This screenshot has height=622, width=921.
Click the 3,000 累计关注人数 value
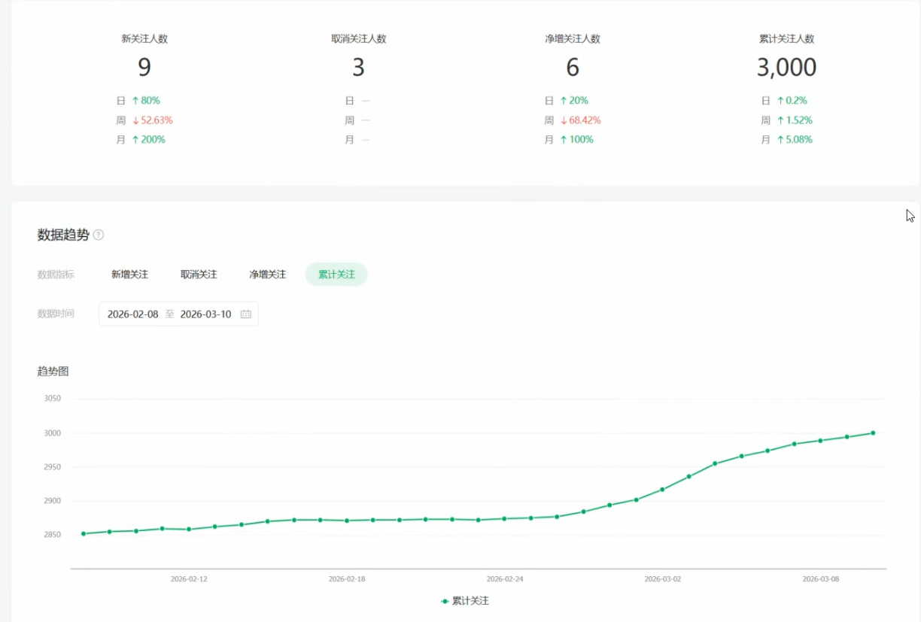[x=786, y=68]
